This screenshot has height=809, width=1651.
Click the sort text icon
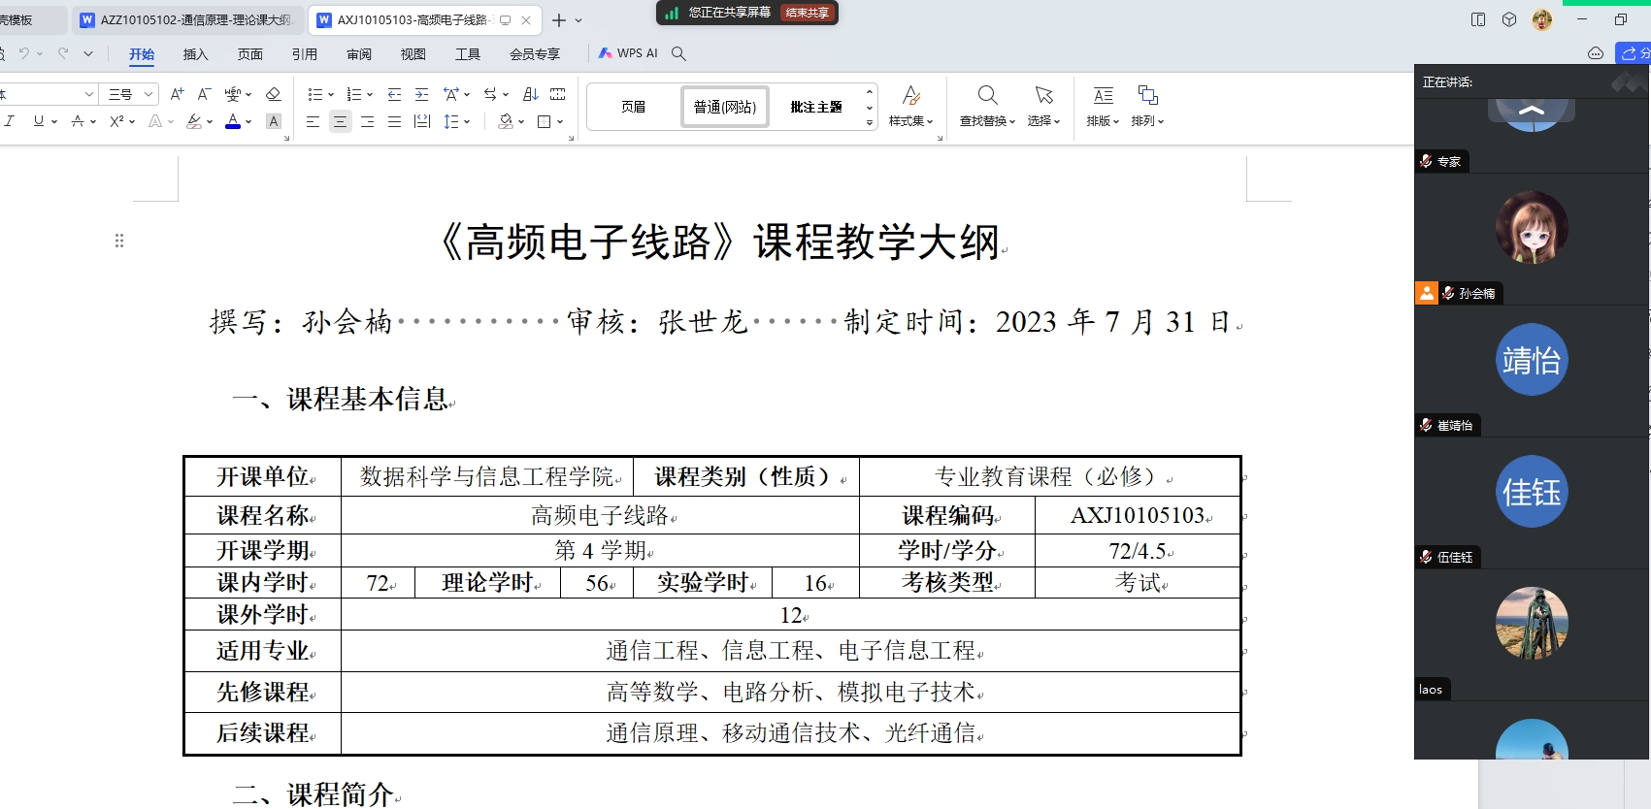[x=530, y=94]
